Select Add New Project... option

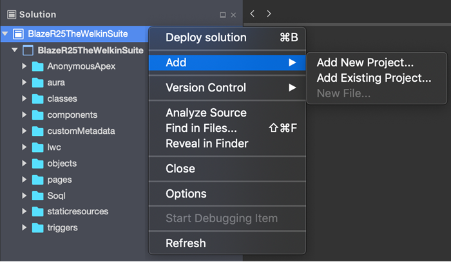pos(365,62)
